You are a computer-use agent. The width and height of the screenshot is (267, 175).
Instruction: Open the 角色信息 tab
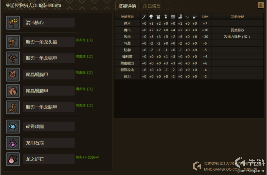[x=152, y=6]
